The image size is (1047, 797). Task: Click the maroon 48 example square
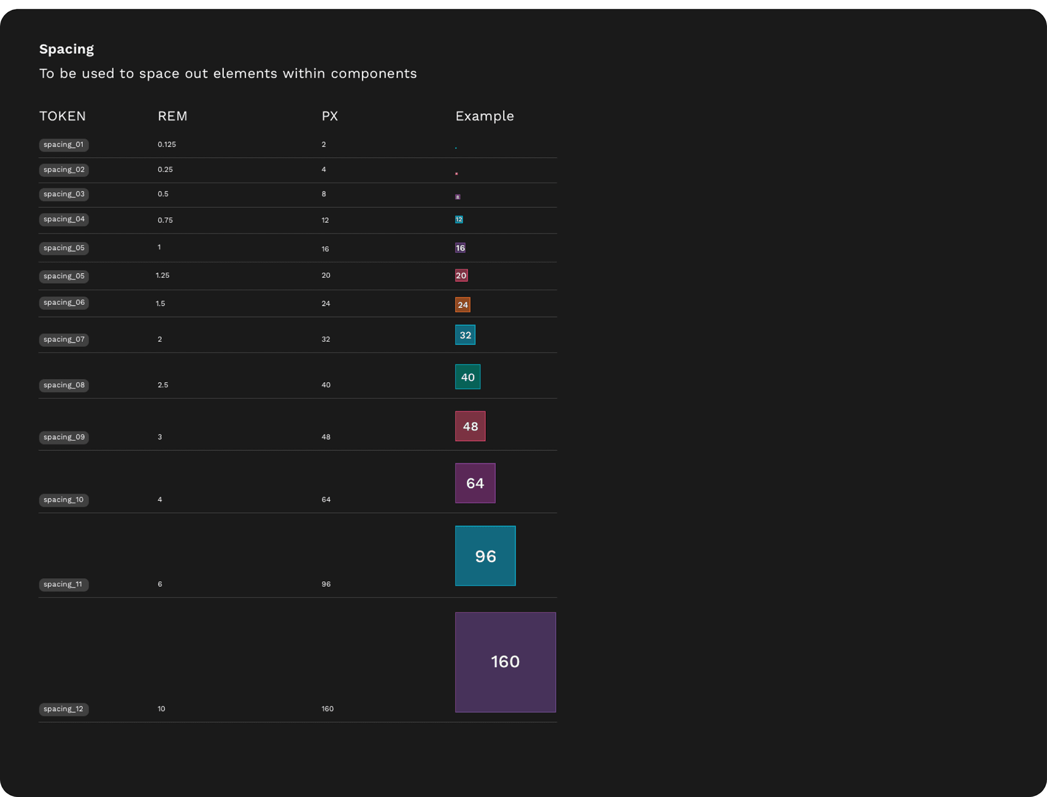470,426
